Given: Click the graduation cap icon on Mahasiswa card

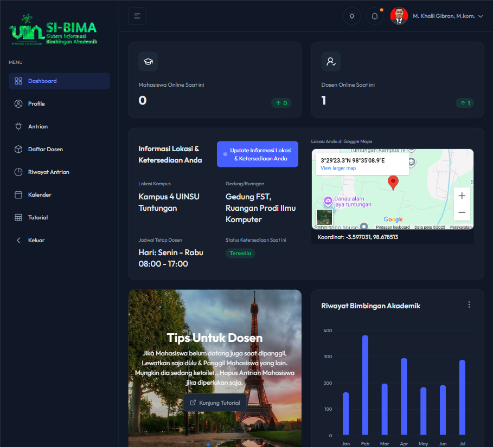Looking at the screenshot, I should pyautogui.click(x=148, y=62).
